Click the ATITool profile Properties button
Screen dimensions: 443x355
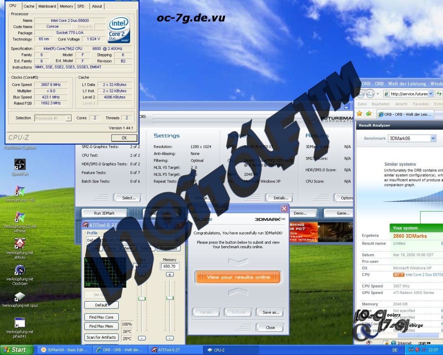169,248
